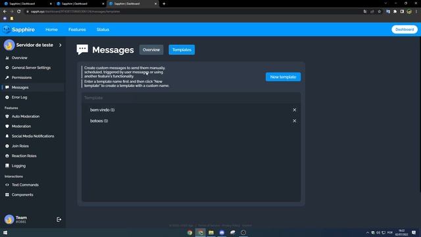421x237 pixels.
Task: Delete the botoes template
Action: coord(295,121)
